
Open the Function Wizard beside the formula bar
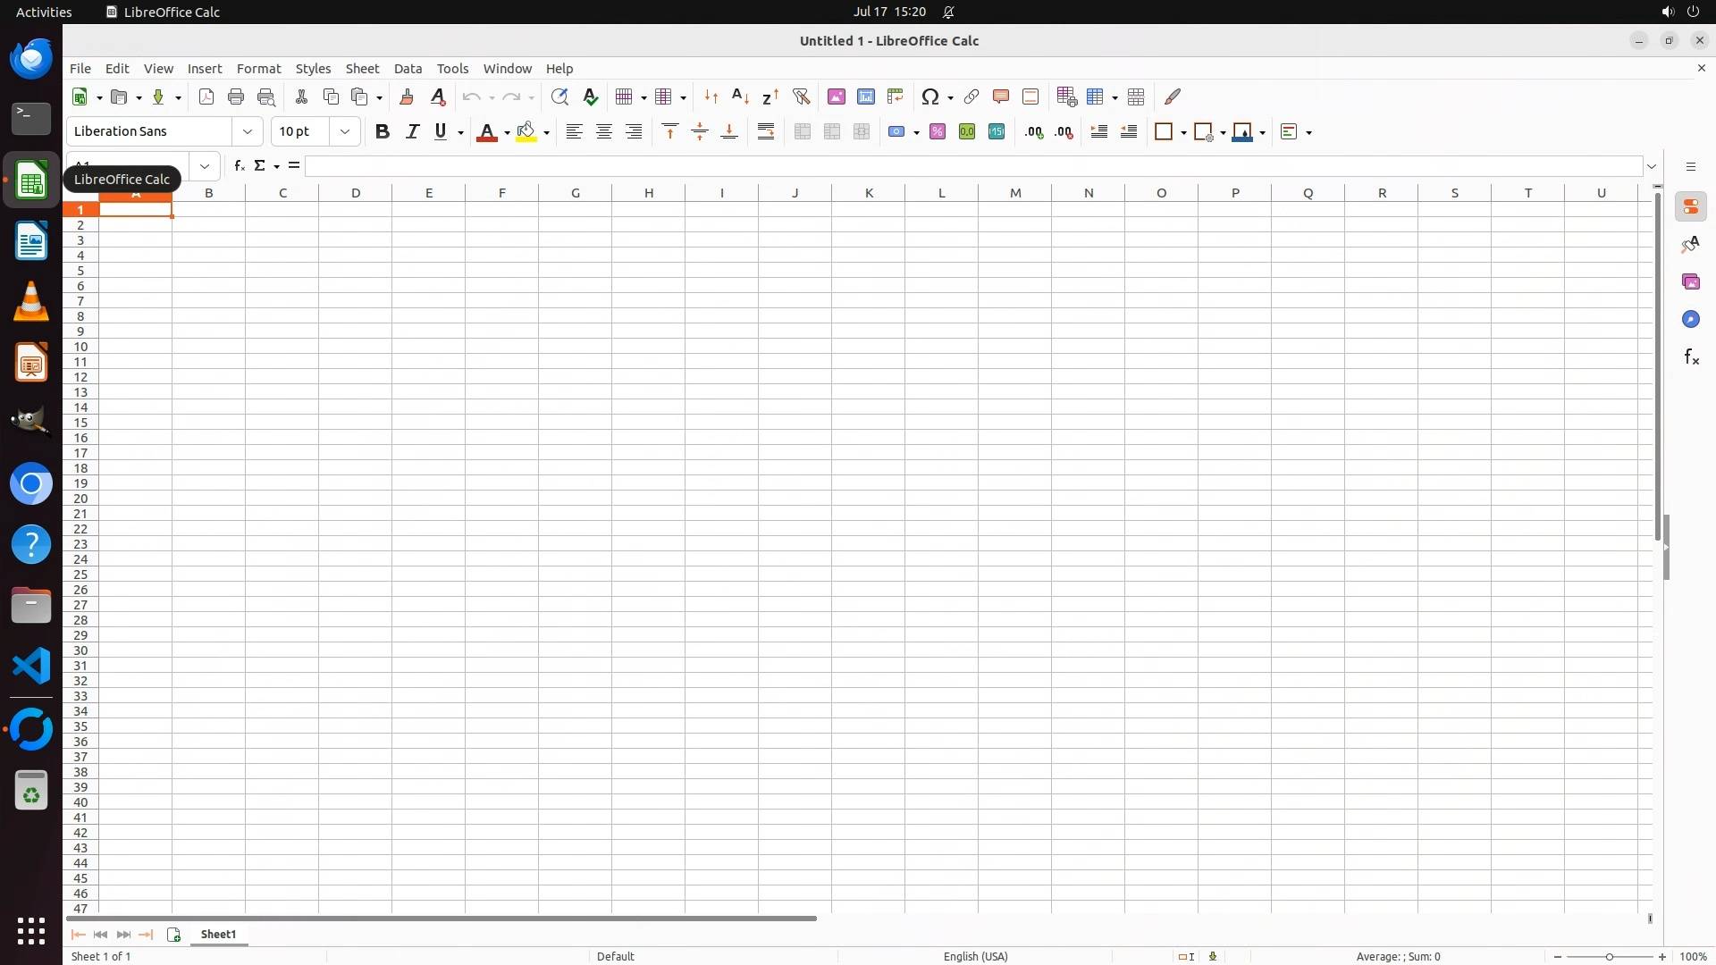[239, 166]
